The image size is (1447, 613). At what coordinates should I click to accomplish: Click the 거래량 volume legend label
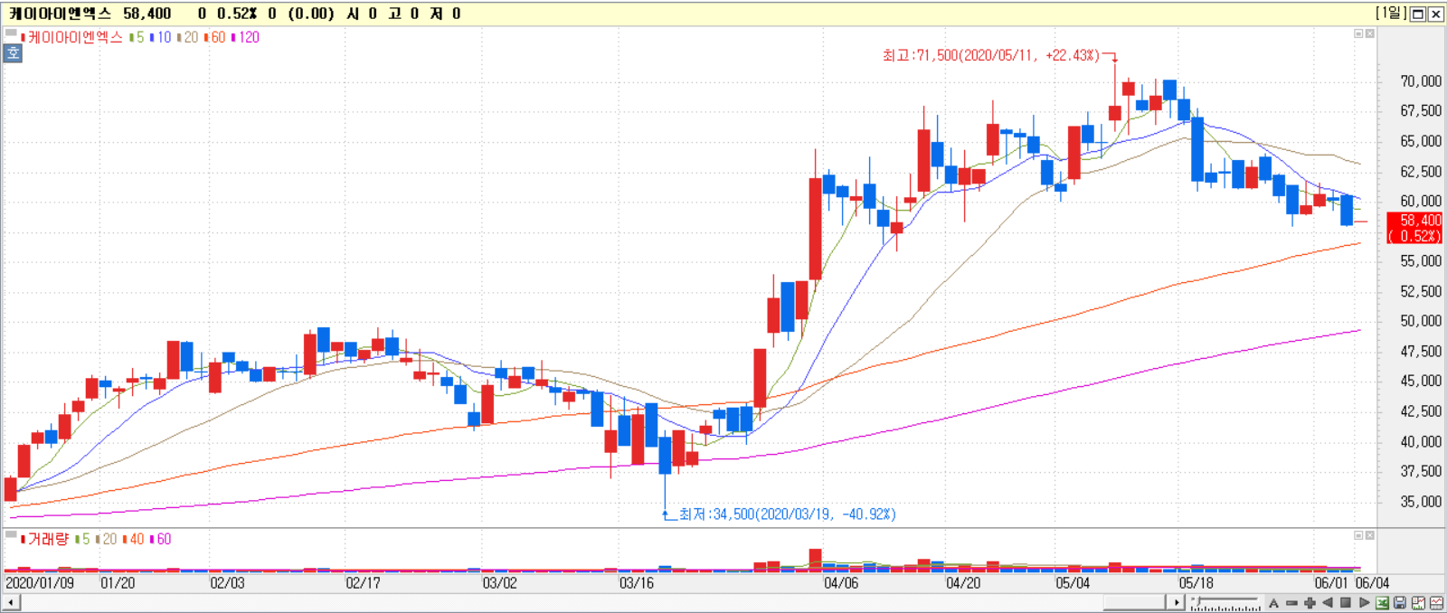click(x=47, y=539)
